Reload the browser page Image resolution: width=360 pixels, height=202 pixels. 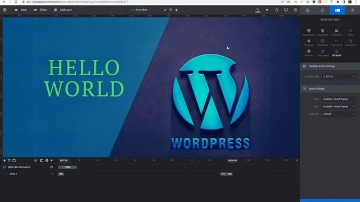point(16,2)
